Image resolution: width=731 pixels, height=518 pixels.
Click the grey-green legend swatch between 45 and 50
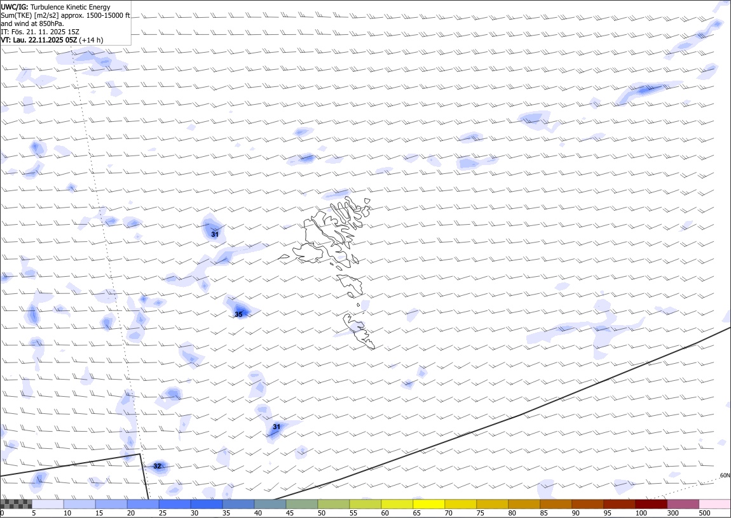[302, 504]
